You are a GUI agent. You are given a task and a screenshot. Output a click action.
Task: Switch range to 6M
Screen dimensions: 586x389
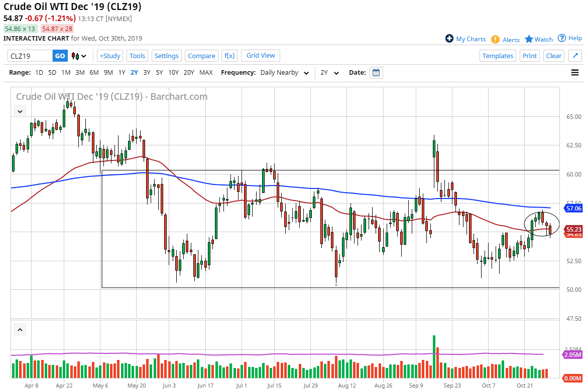[94, 73]
